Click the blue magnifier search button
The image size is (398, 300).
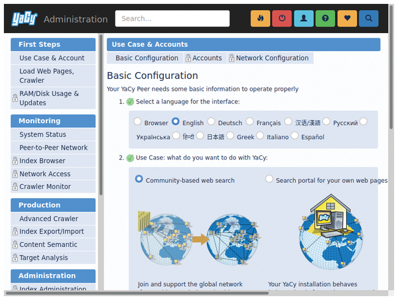pos(369,19)
